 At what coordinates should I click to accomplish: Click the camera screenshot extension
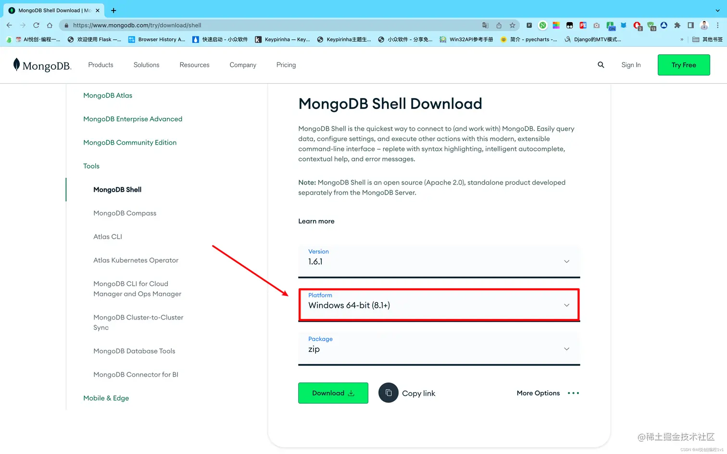pyautogui.click(x=596, y=25)
